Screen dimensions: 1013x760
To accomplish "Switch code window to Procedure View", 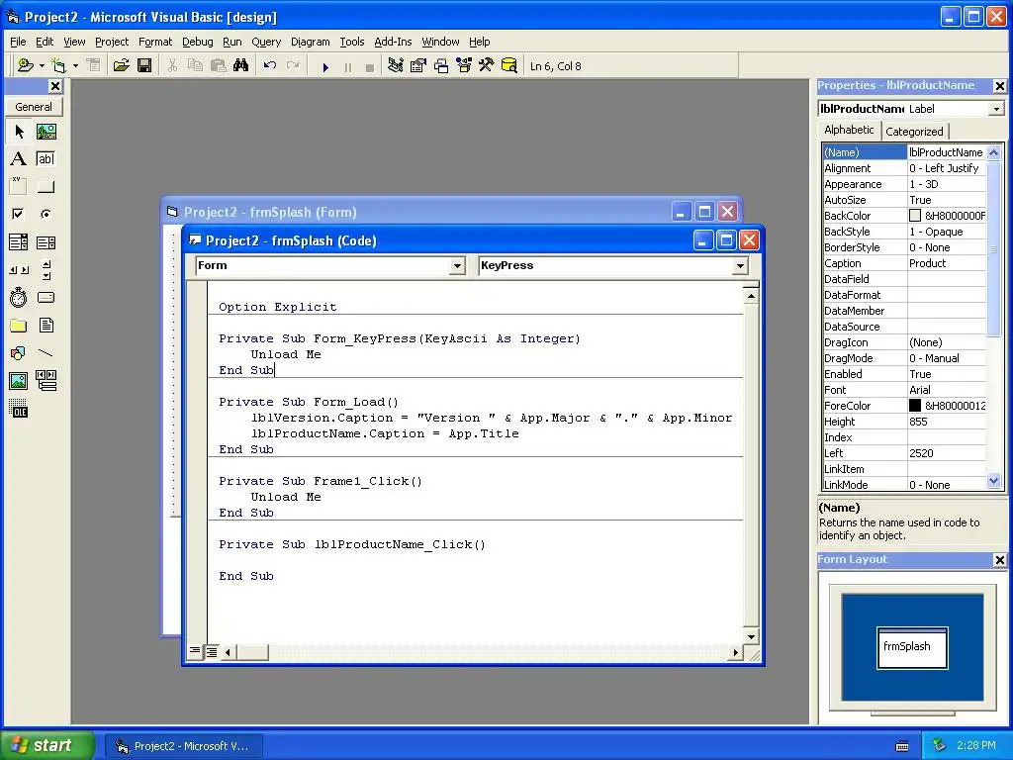I will tap(195, 652).
